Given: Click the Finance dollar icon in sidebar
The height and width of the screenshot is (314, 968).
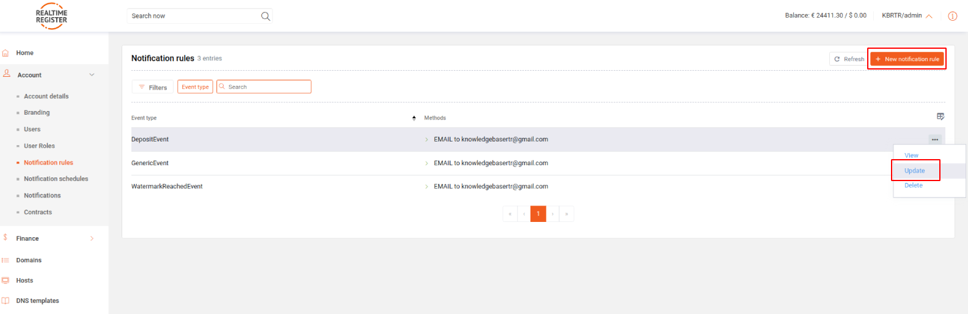Looking at the screenshot, I should [5, 237].
